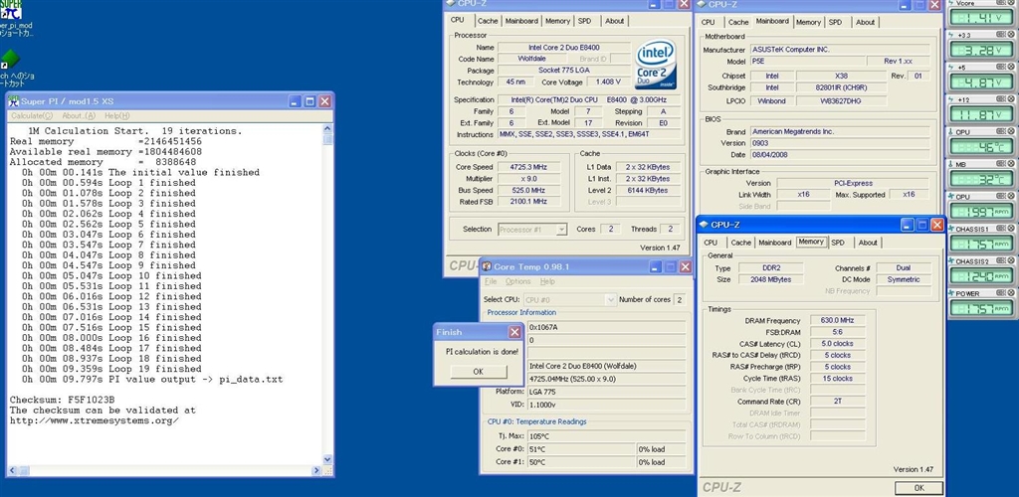Click the lightning icon beside Vcore label
This screenshot has width=1019, height=497.
[952, 3]
